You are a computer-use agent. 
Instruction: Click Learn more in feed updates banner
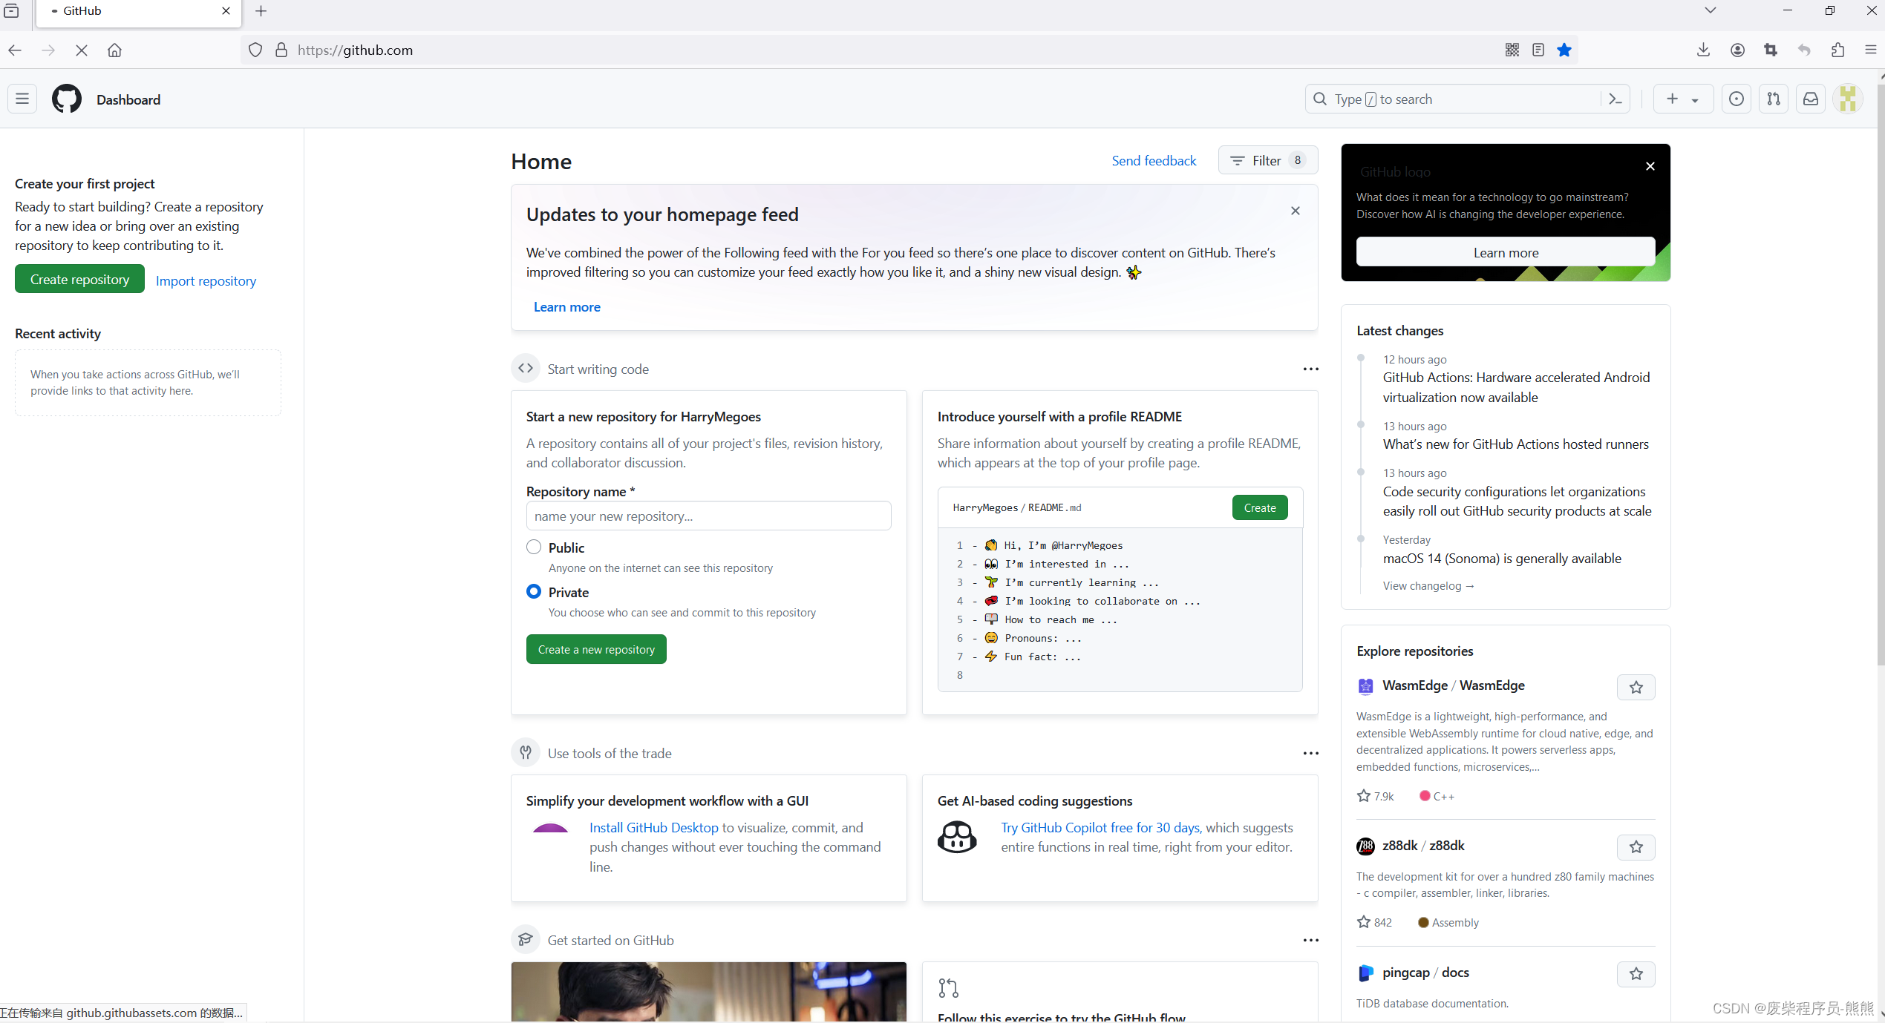tap(566, 306)
